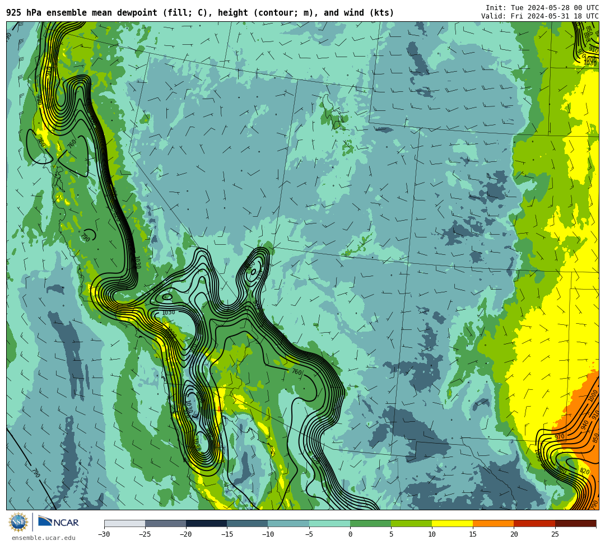Click the 820 height contour label
605x545 pixels.
pos(584,471)
